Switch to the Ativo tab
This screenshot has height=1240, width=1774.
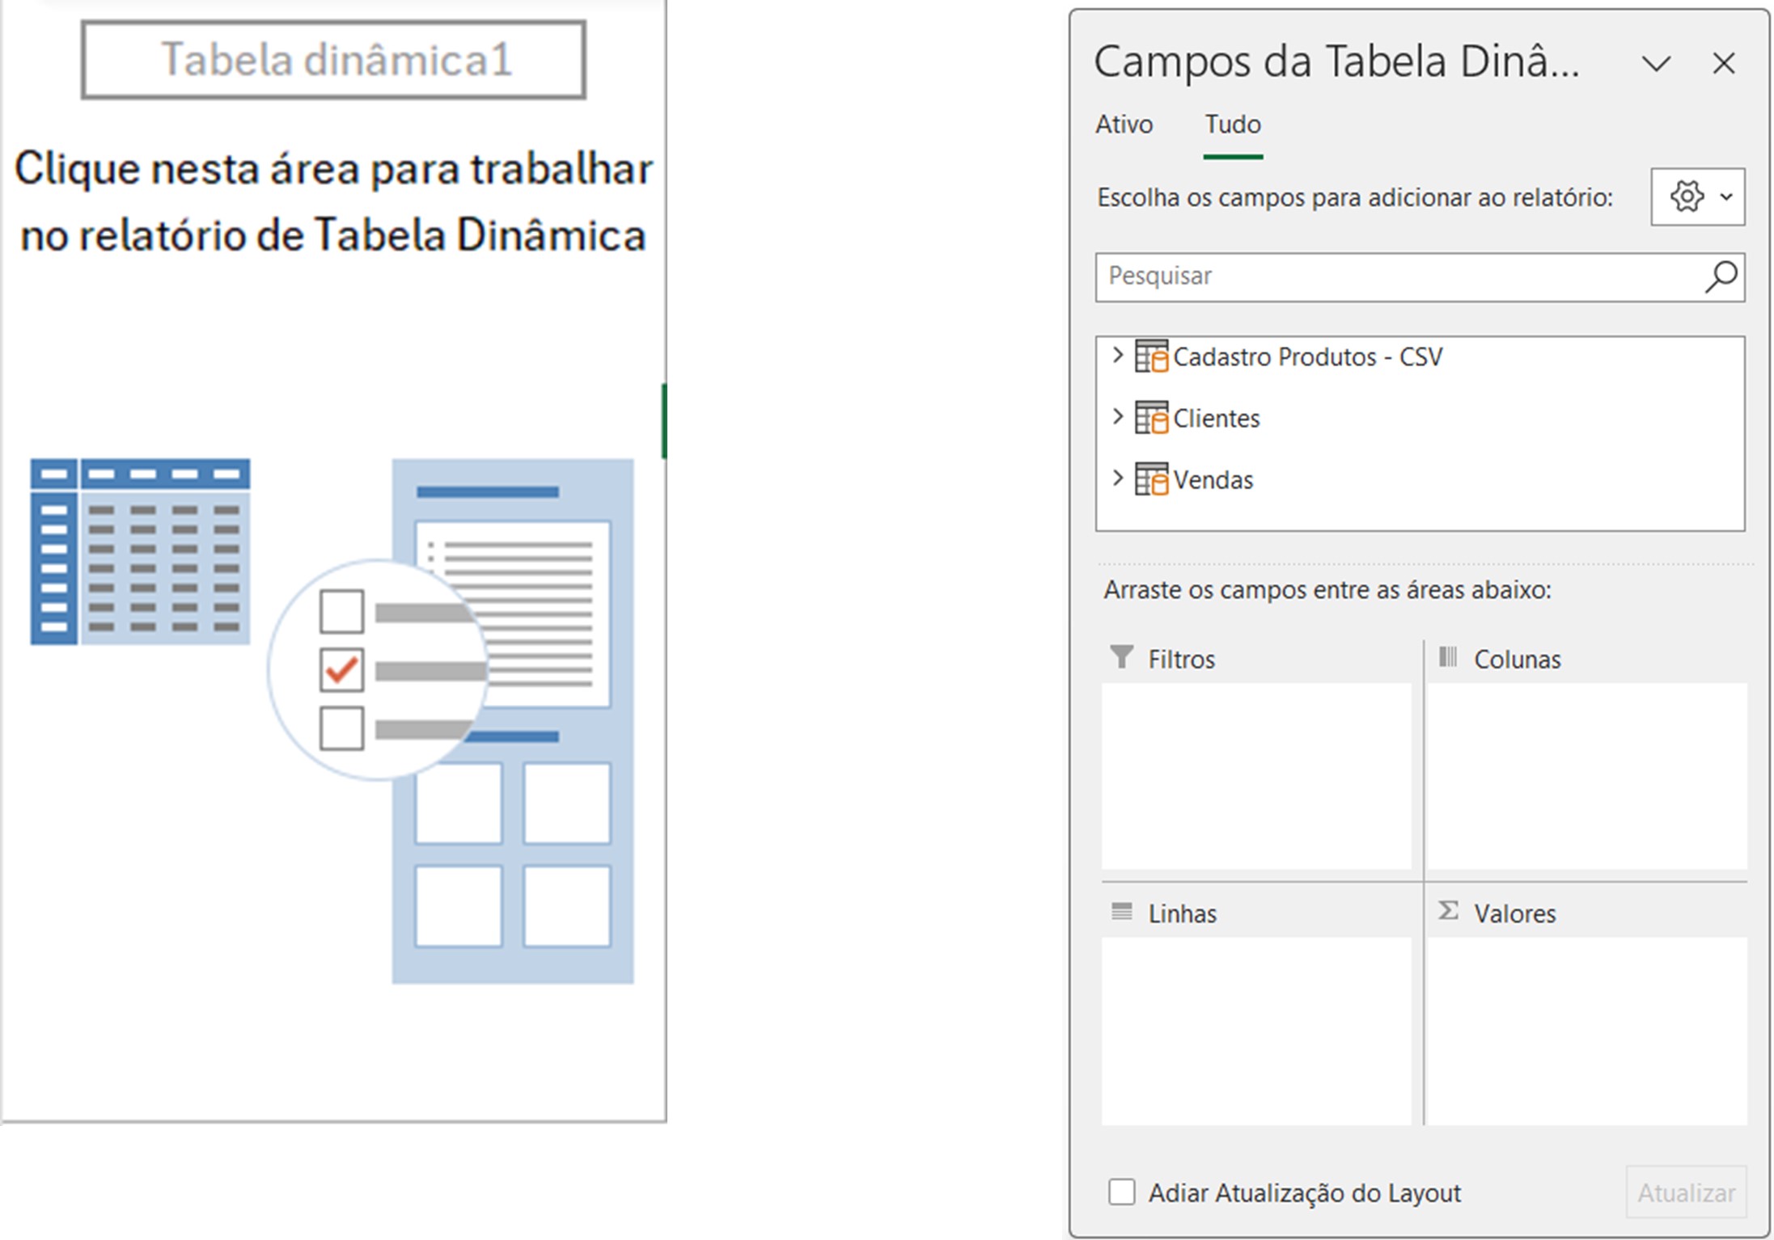pyautogui.click(x=1124, y=124)
